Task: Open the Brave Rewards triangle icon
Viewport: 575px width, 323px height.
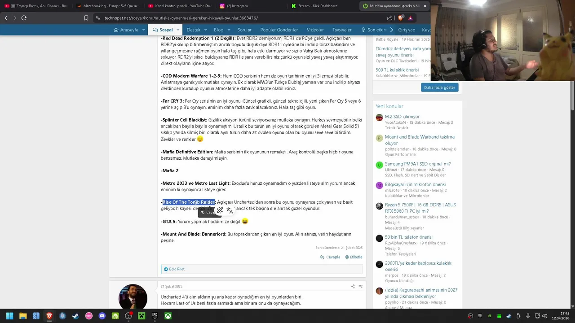Action: (410, 18)
